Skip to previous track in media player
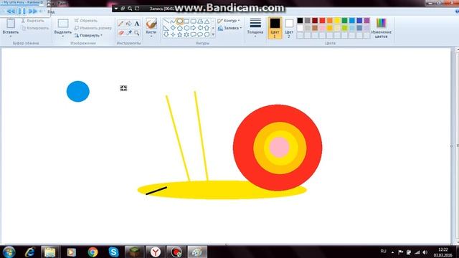459x258 pixels. [11, 11]
